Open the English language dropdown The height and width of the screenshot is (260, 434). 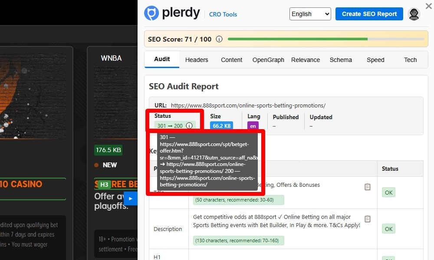click(x=310, y=14)
